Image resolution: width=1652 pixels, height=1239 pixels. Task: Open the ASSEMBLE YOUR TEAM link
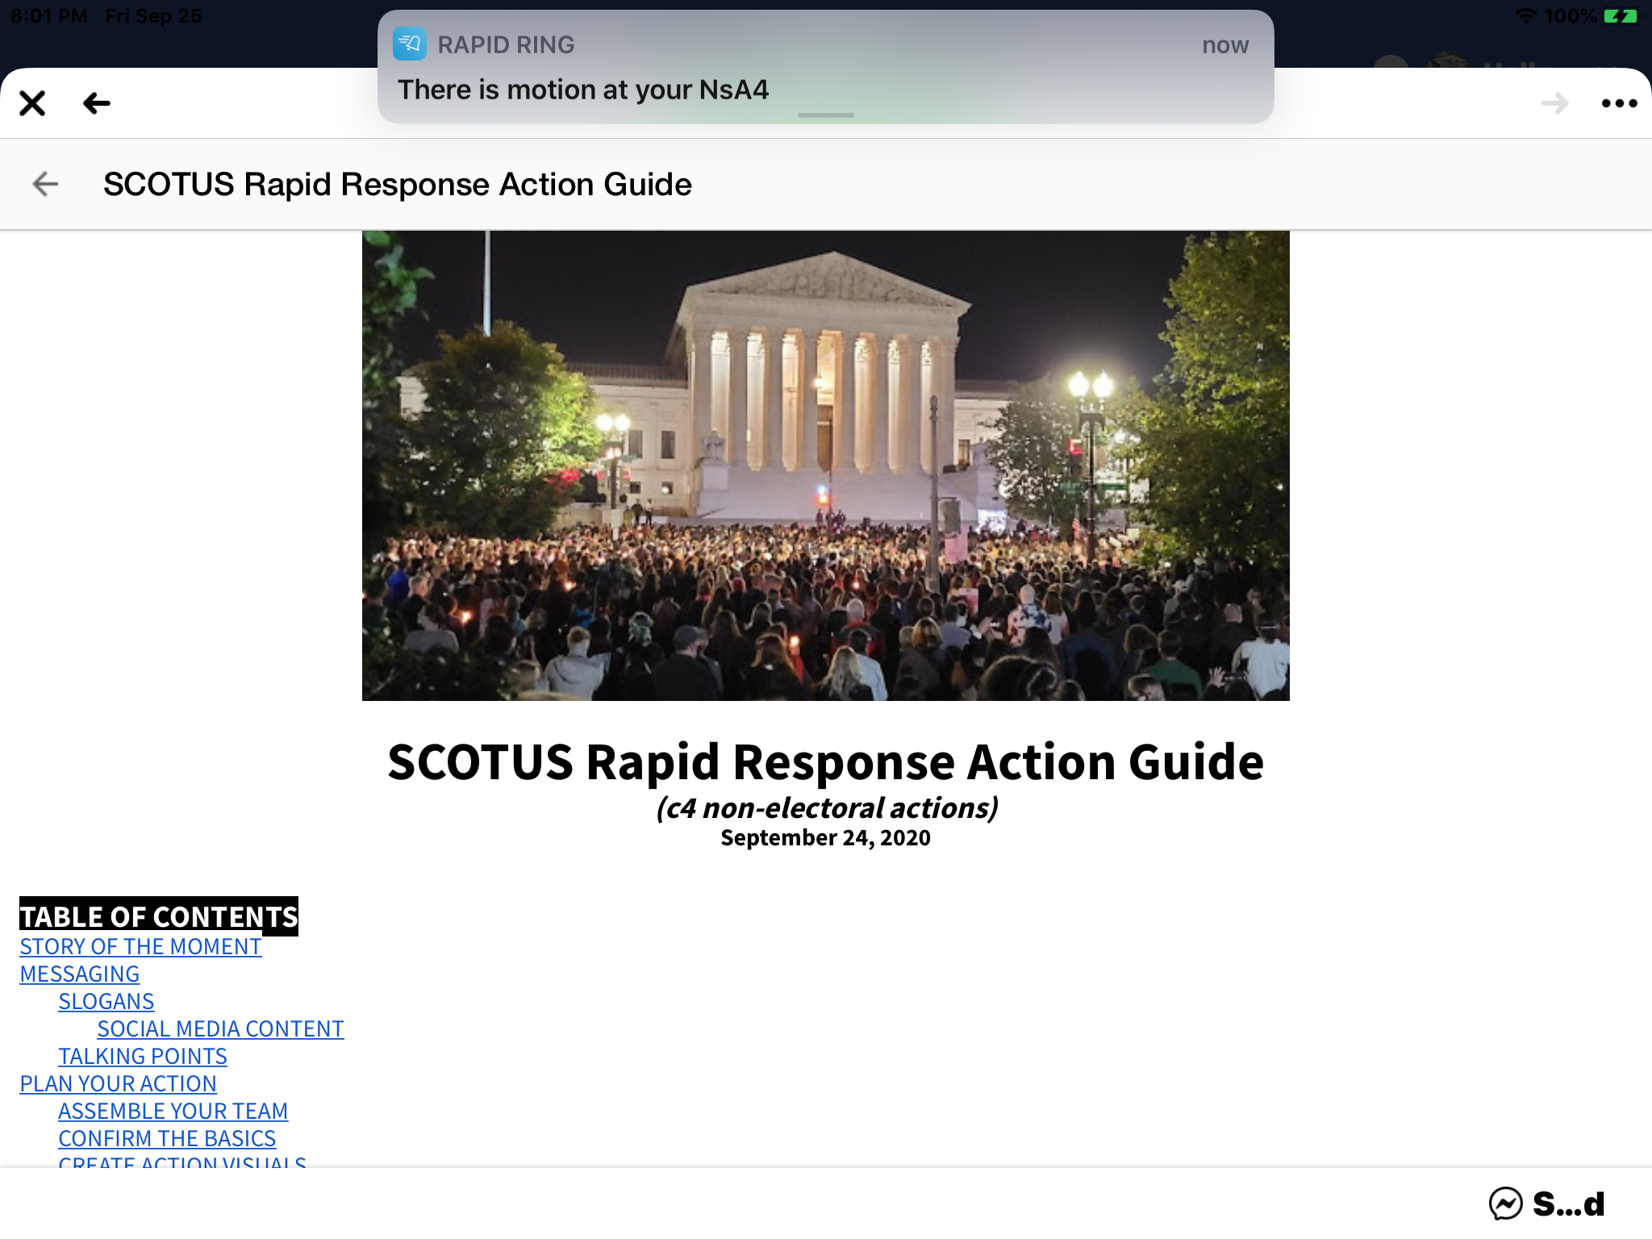[x=173, y=1111]
